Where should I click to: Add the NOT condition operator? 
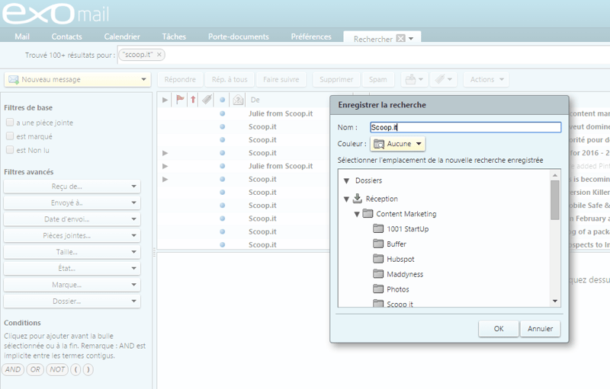click(57, 369)
